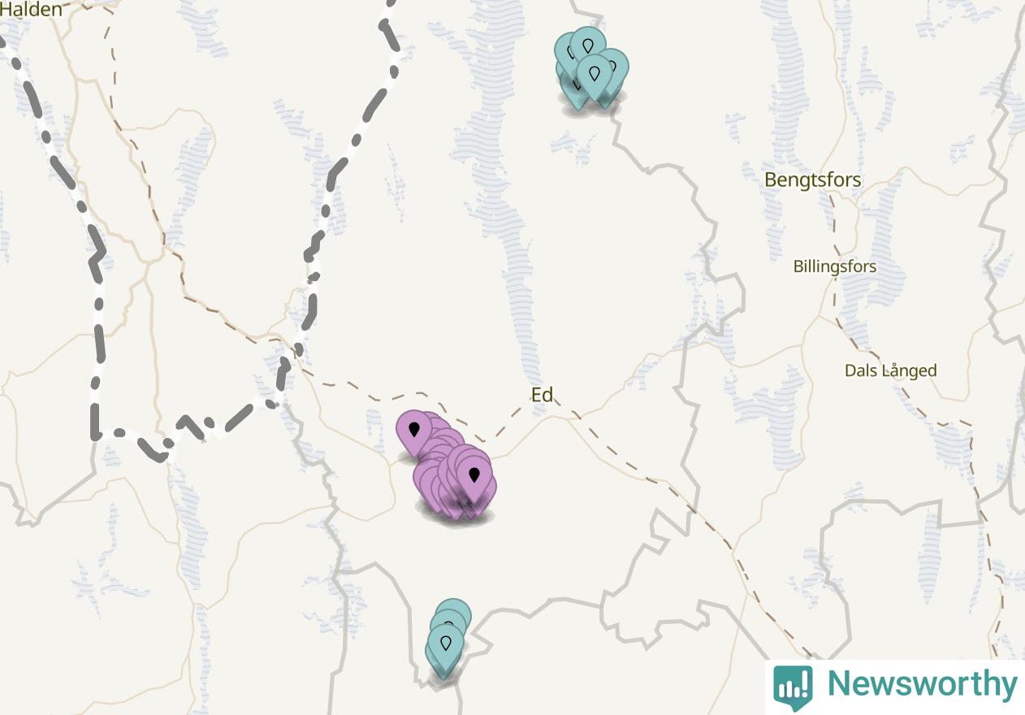The height and width of the screenshot is (715, 1025).
Task: Open the Newsworthy text link
Action: pyautogui.click(x=922, y=684)
